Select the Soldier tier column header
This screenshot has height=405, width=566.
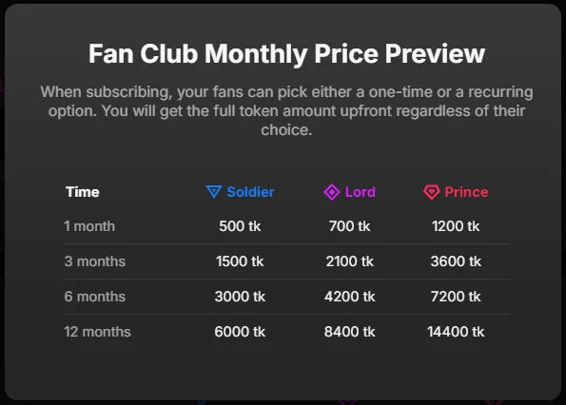(240, 192)
